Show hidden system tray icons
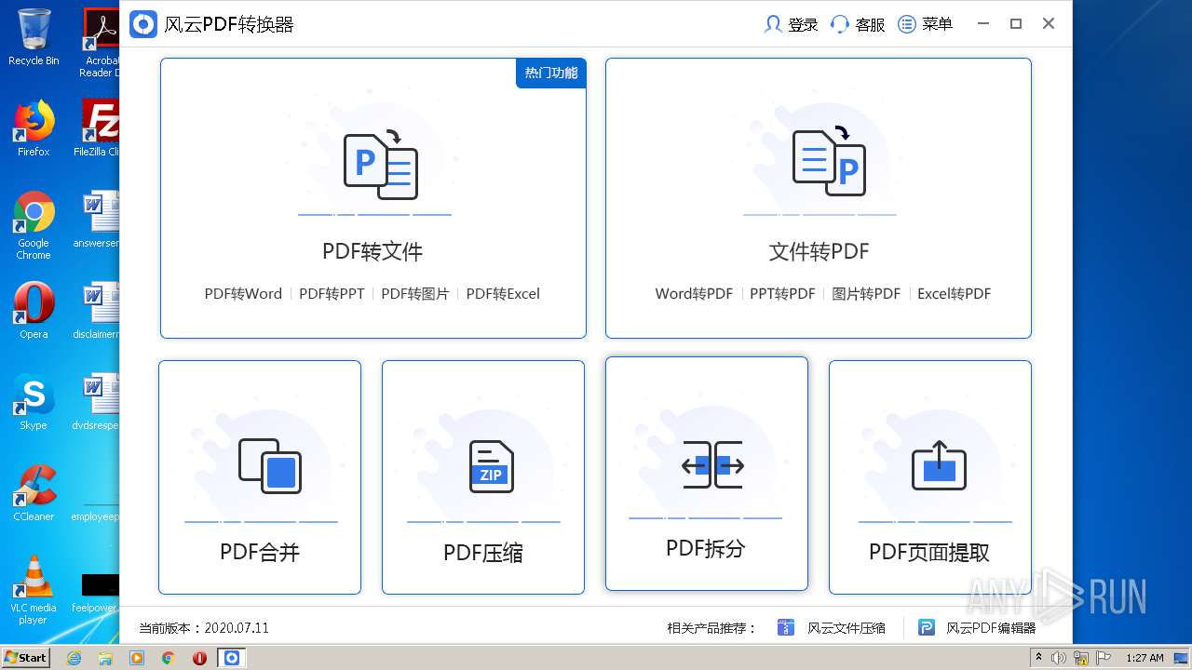 pos(1040,658)
